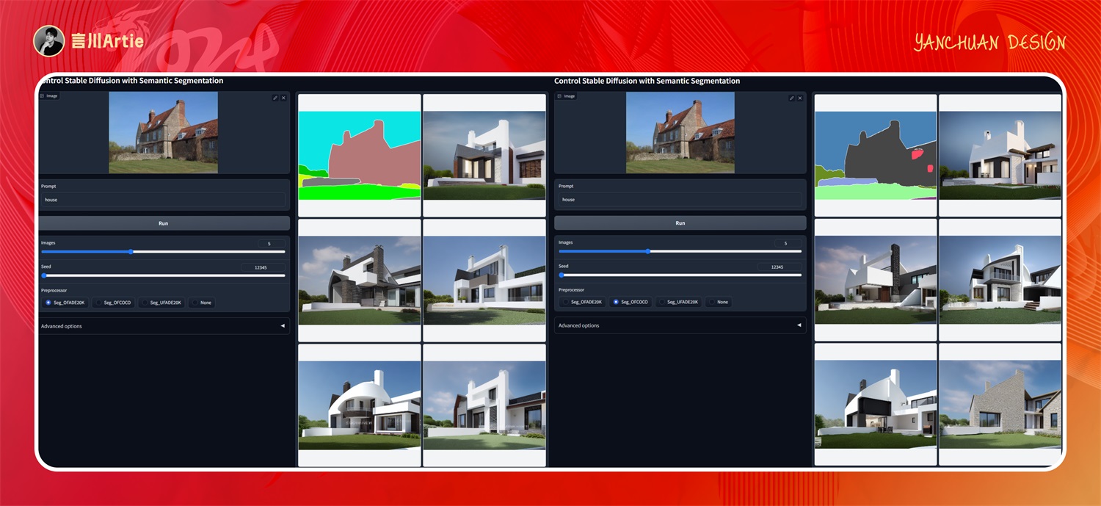Choose the None preprocessor in the right panel
Viewport: 1101px width, 506px height.
click(719, 302)
